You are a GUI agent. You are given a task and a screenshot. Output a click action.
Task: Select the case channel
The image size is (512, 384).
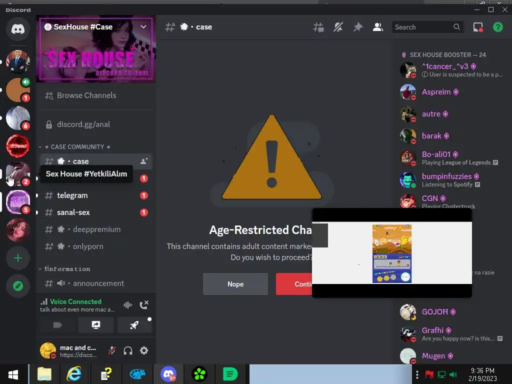[x=95, y=161]
